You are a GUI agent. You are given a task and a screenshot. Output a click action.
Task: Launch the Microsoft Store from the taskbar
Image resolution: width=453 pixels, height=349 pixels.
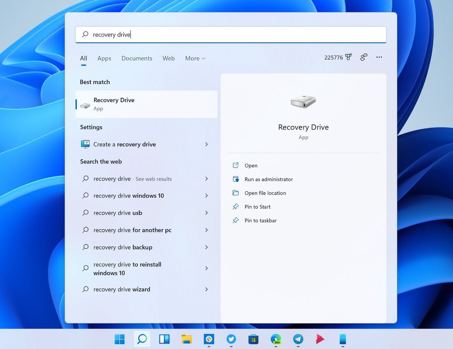[253, 339]
